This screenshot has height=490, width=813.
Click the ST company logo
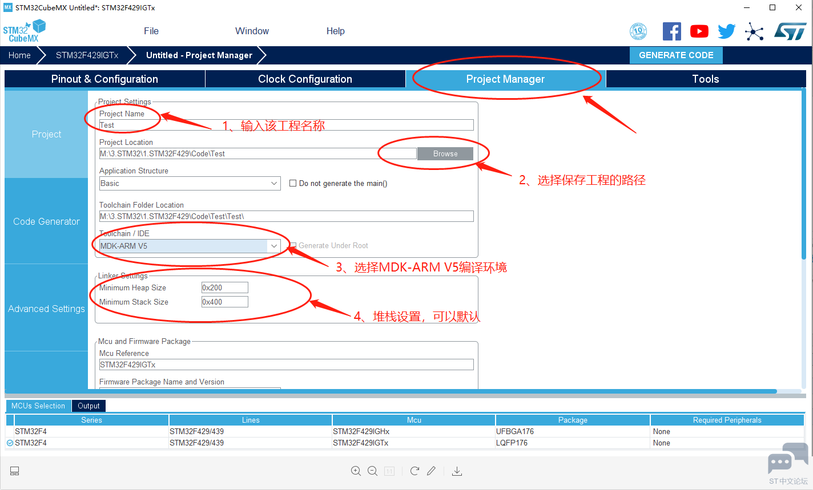tap(790, 31)
